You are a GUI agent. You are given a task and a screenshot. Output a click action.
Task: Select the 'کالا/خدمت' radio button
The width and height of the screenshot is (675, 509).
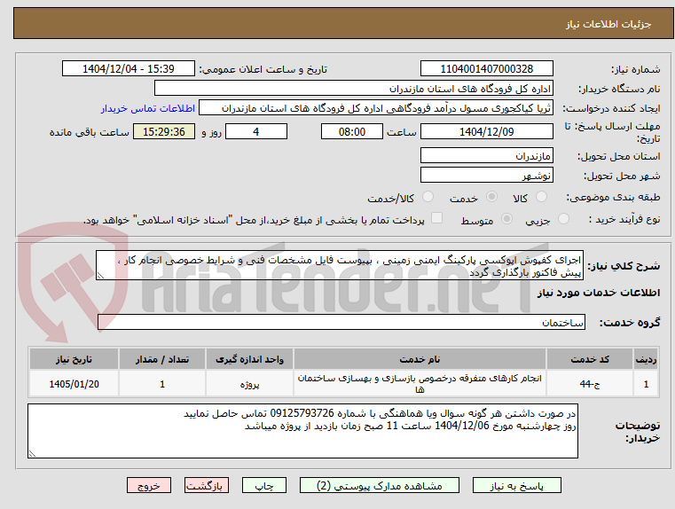(x=428, y=197)
